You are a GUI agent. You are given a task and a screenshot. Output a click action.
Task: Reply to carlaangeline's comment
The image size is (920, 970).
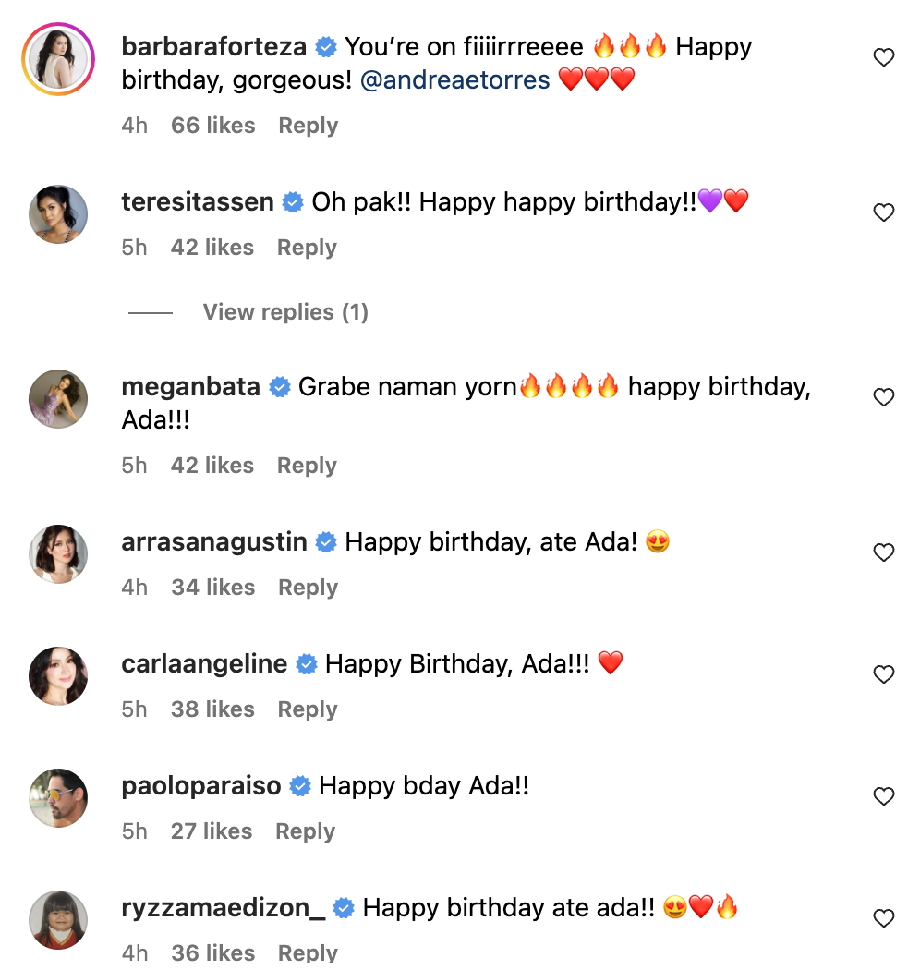point(307,709)
